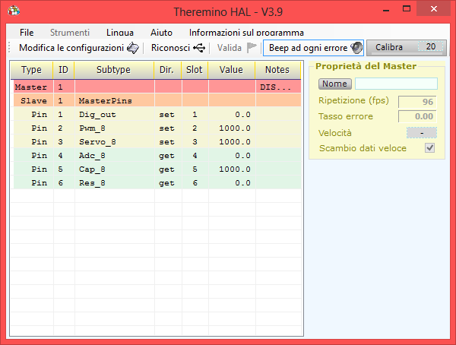The height and width of the screenshot is (345, 456).
Task: Click value 0.0 in Dig_out row
Action: [x=243, y=114]
